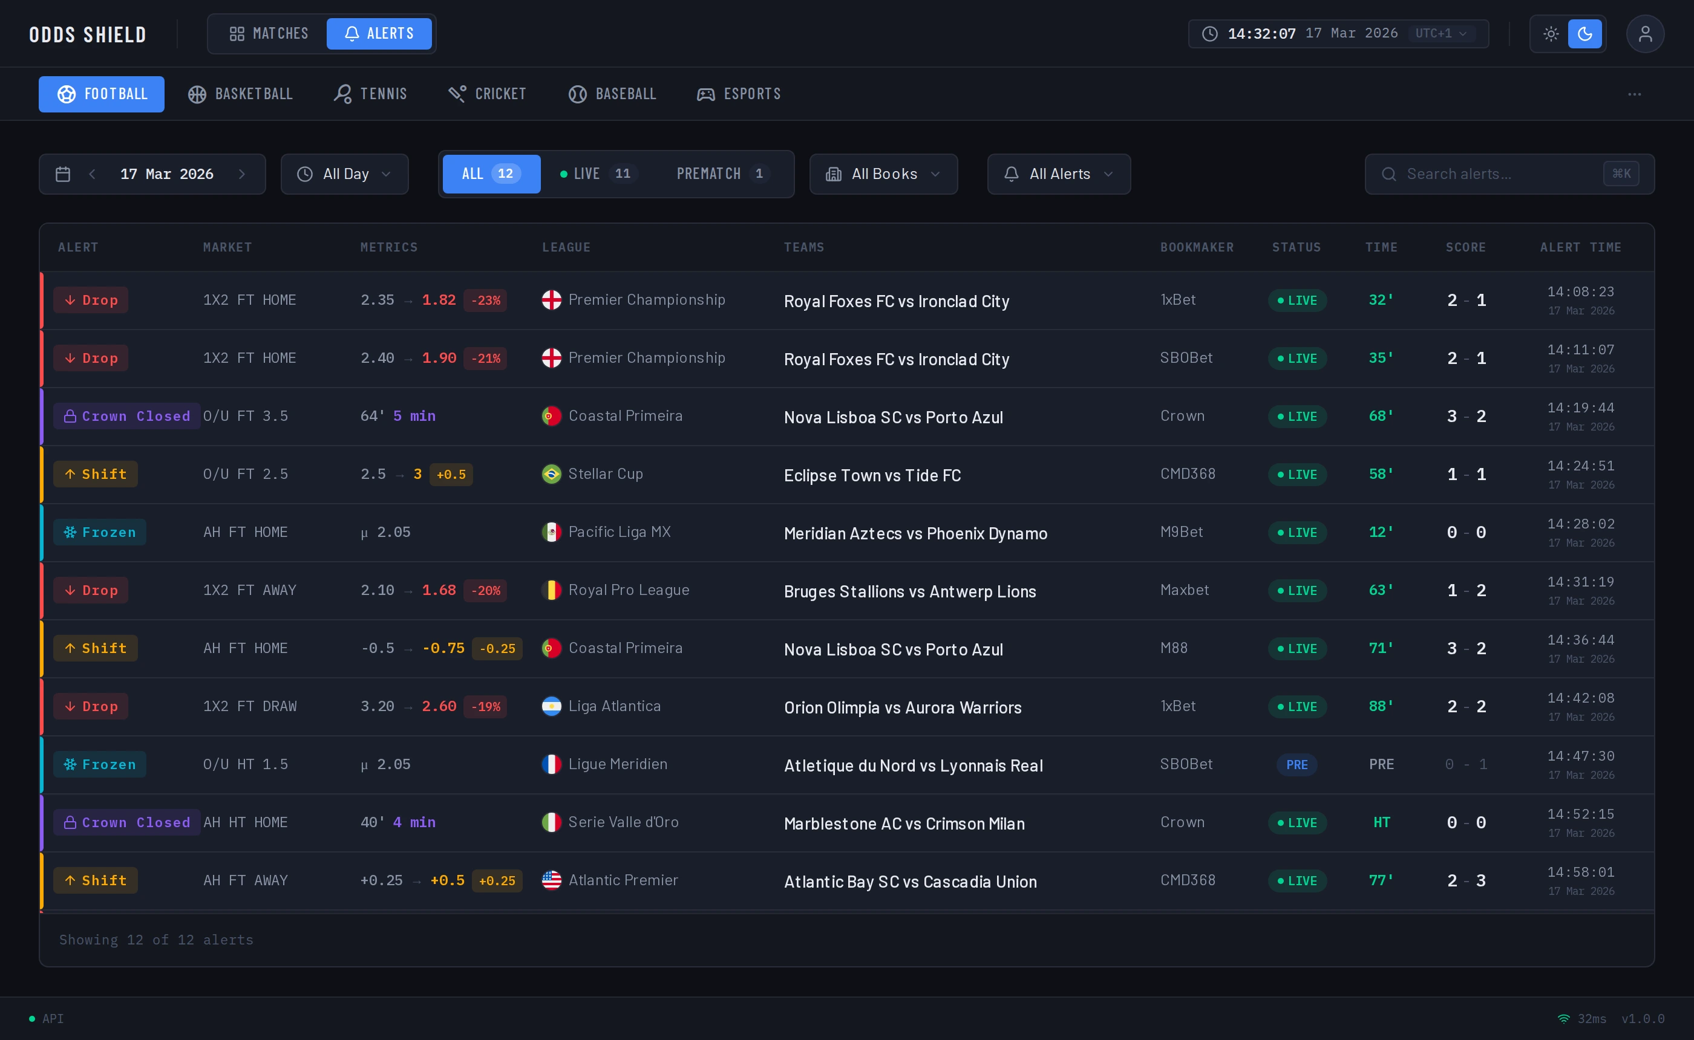The image size is (1694, 1040).
Task: Click Frozen badge on Meridian Aztecs row
Action: tap(100, 532)
